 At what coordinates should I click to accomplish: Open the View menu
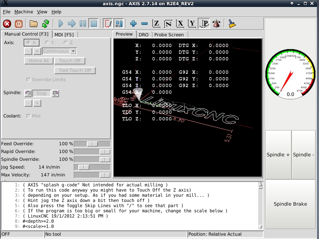coord(42,12)
